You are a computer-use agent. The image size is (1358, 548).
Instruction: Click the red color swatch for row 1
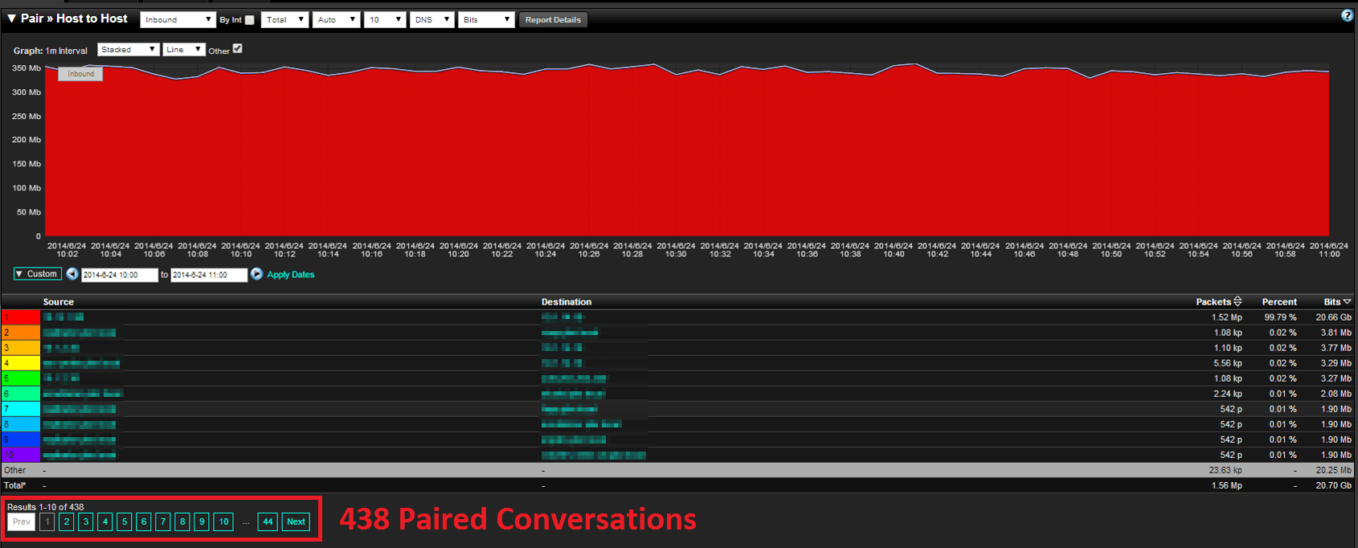click(x=21, y=317)
